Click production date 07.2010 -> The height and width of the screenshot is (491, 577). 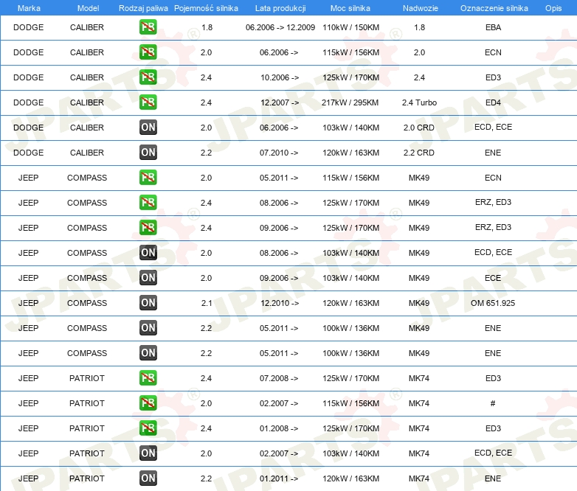(279, 153)
